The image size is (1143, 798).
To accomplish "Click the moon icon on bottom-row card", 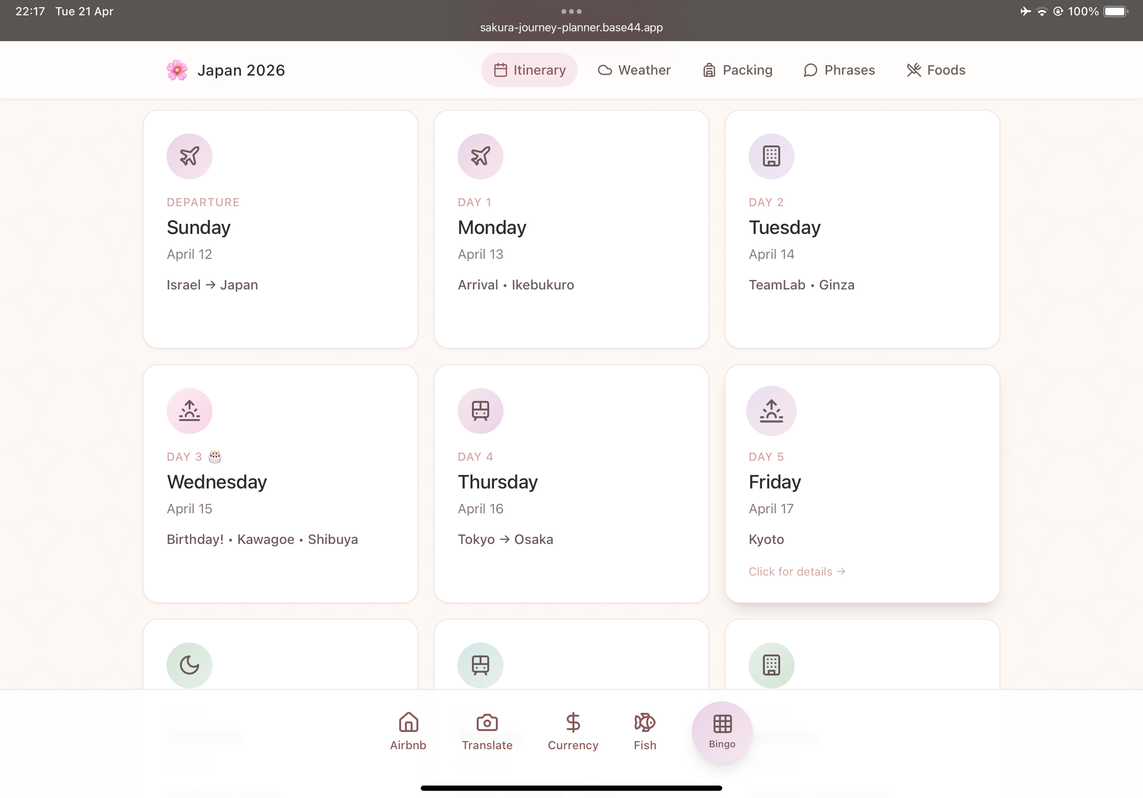I will point(190,665).
